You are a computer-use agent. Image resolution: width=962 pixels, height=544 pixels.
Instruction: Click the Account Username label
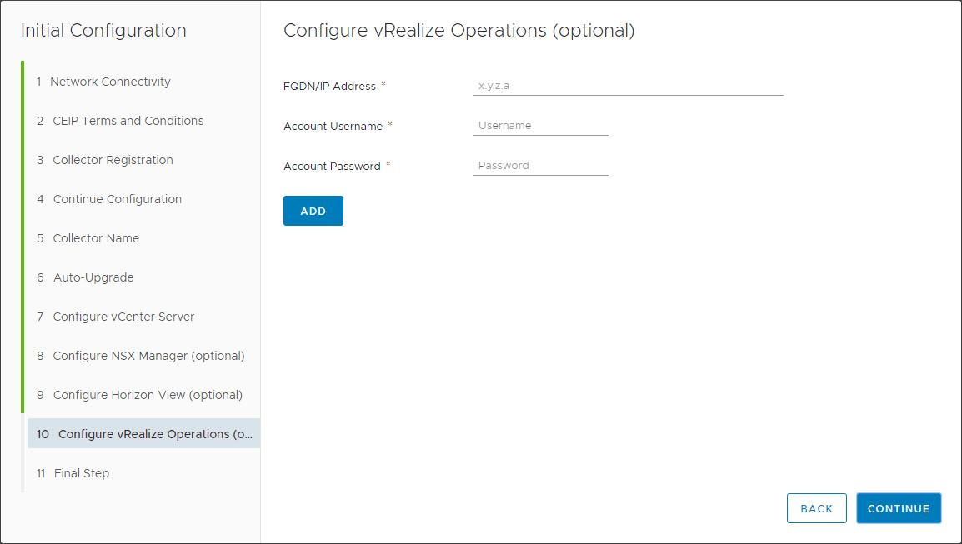point(333,127)
